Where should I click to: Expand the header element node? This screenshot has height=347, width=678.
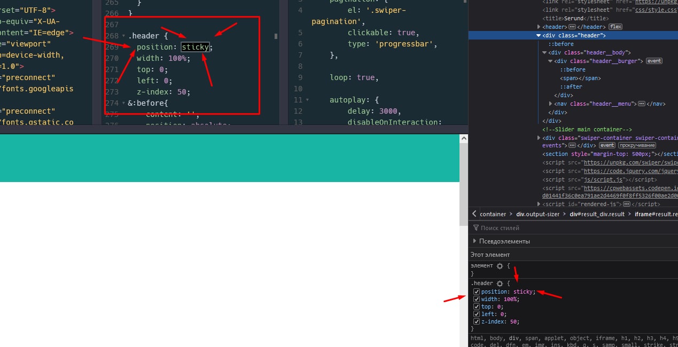(x=539, y=27)
